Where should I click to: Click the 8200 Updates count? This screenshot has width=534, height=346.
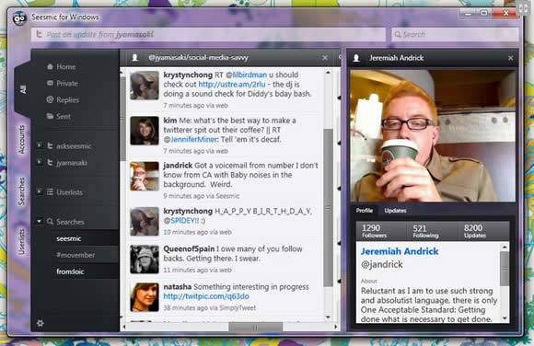(474, 231)
